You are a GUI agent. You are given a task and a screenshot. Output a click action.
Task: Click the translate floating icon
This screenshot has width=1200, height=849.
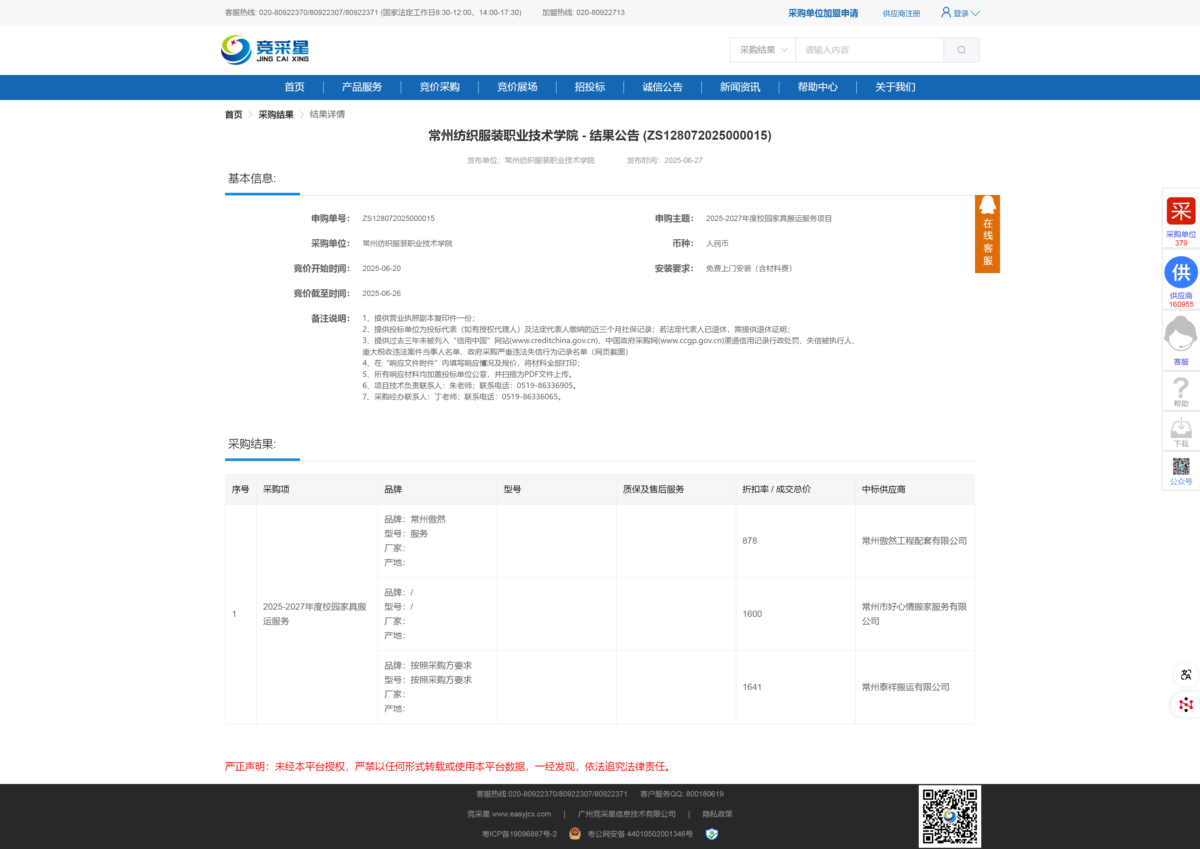(x=1185, y=674)
